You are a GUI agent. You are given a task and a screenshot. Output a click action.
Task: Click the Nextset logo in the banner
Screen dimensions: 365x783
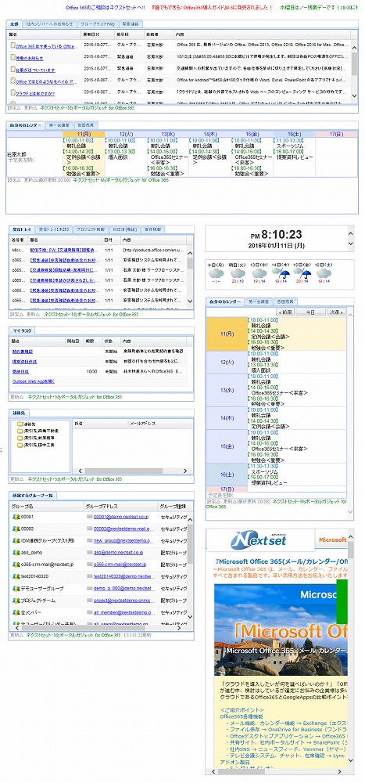(258, 539)
